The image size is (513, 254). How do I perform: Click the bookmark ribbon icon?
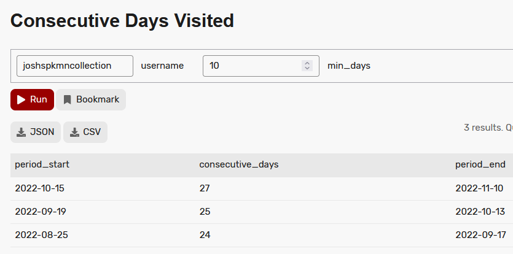68,99
